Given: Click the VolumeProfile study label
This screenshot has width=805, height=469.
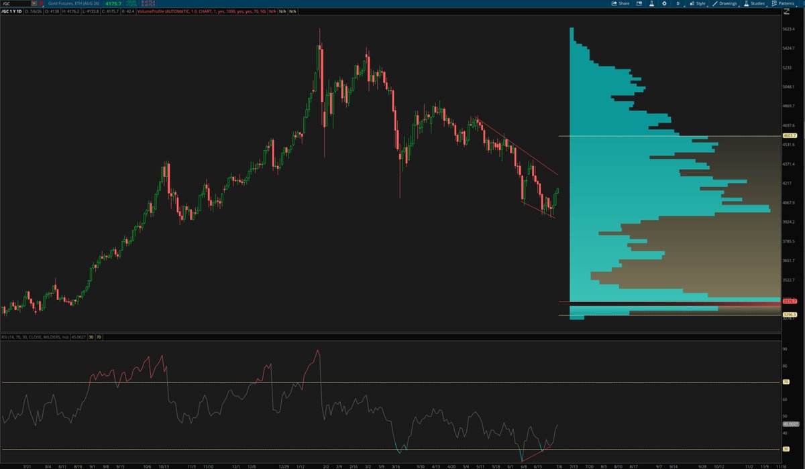Looking at the screenshot, I should click(202, 11).
